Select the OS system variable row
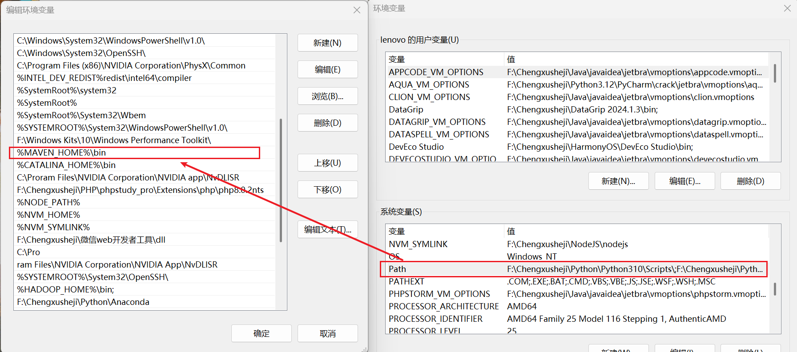 (577, 256)
